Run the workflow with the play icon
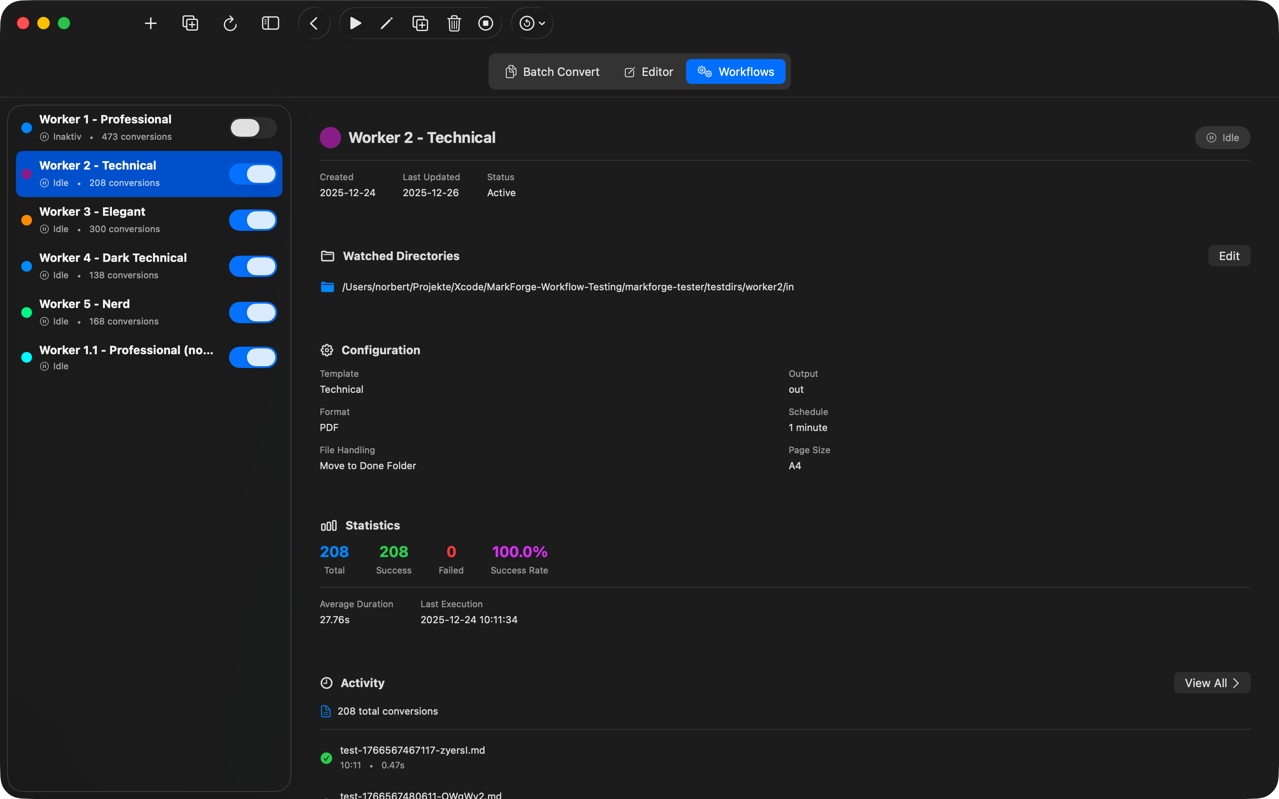1279x799 pixels. pos(355,23)
